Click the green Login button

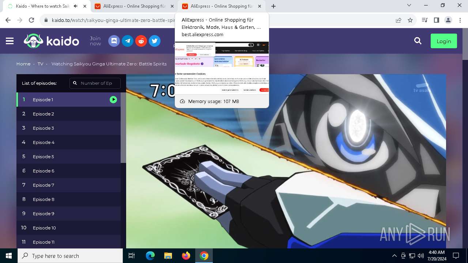[x=444, y=41]
